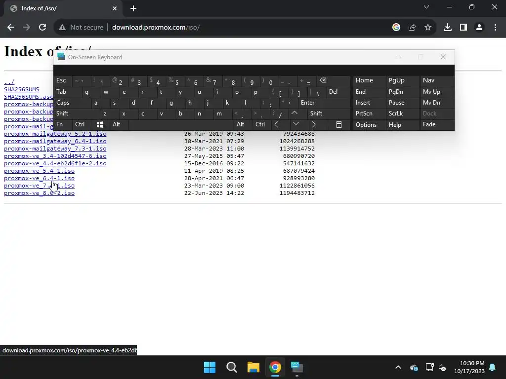
Task: Toggle the Nav key on keyboard
Action: (437, 80)
